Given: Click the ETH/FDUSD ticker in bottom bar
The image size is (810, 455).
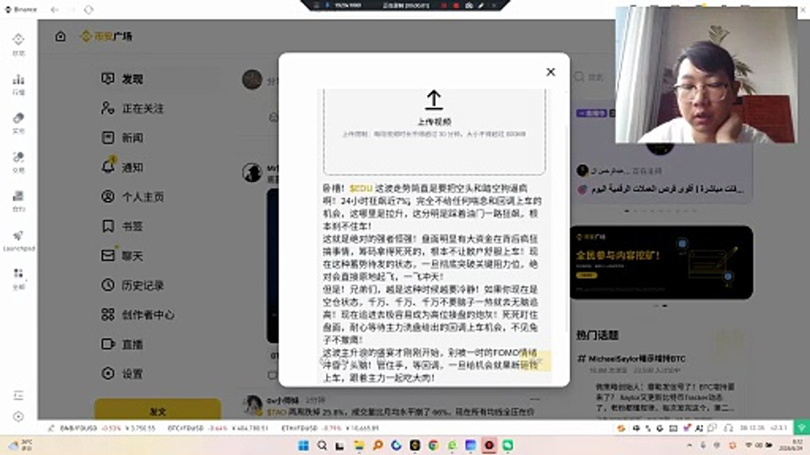Looking at the screenshot, I should (x=329, y=428).
